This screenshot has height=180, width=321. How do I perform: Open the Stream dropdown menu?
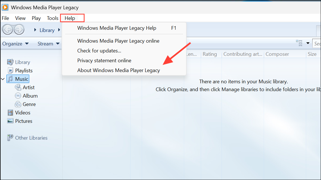pyautogui.click(x=49, y=44)
